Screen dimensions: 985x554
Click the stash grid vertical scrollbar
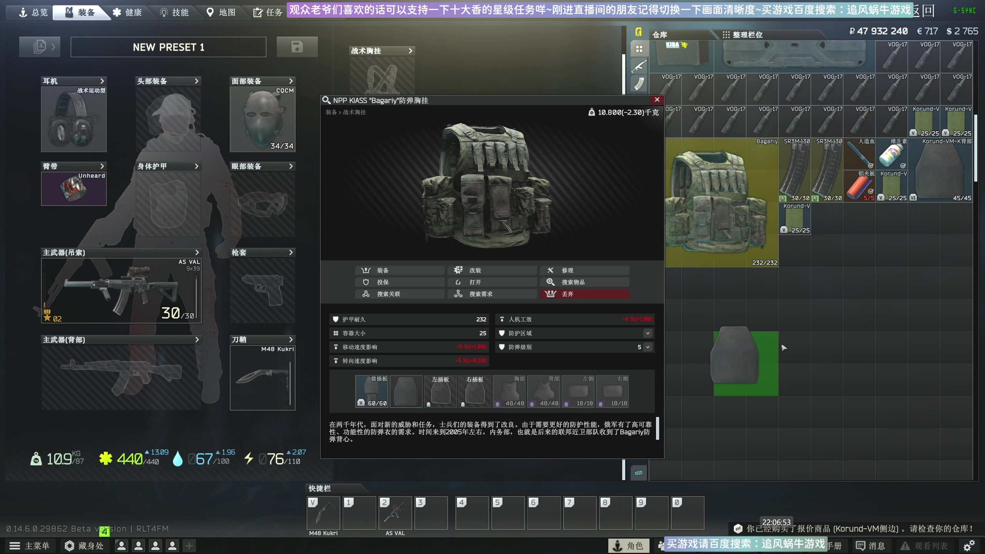[976, 148]
